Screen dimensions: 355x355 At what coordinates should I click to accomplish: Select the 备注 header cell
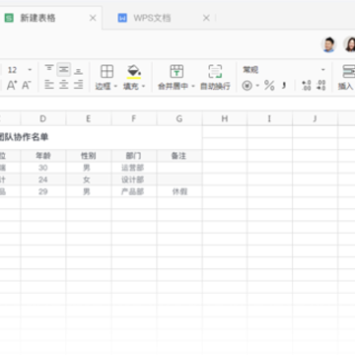pyautogui.click(x=179, y=156)
